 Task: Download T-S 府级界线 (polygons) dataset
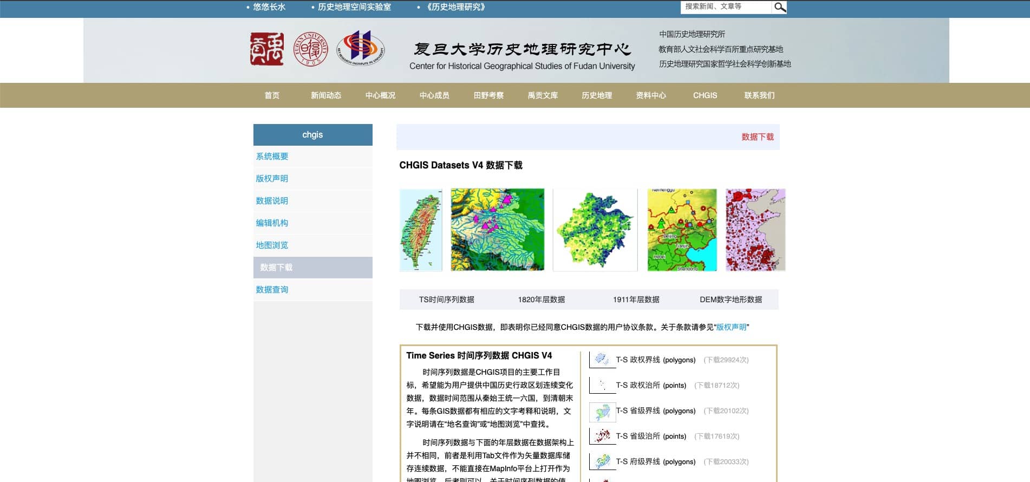click(656, 462)
